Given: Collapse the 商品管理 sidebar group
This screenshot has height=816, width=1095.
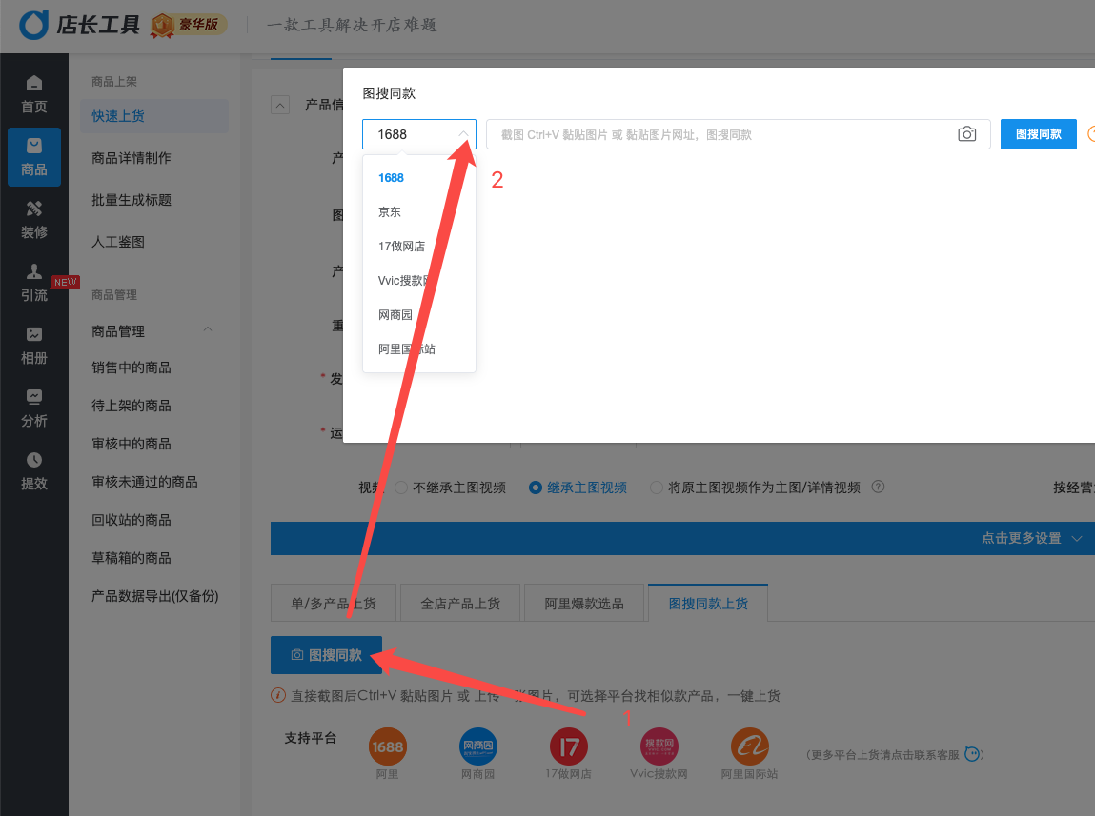Looking at the screenshot, I should (x=208, y=329).
